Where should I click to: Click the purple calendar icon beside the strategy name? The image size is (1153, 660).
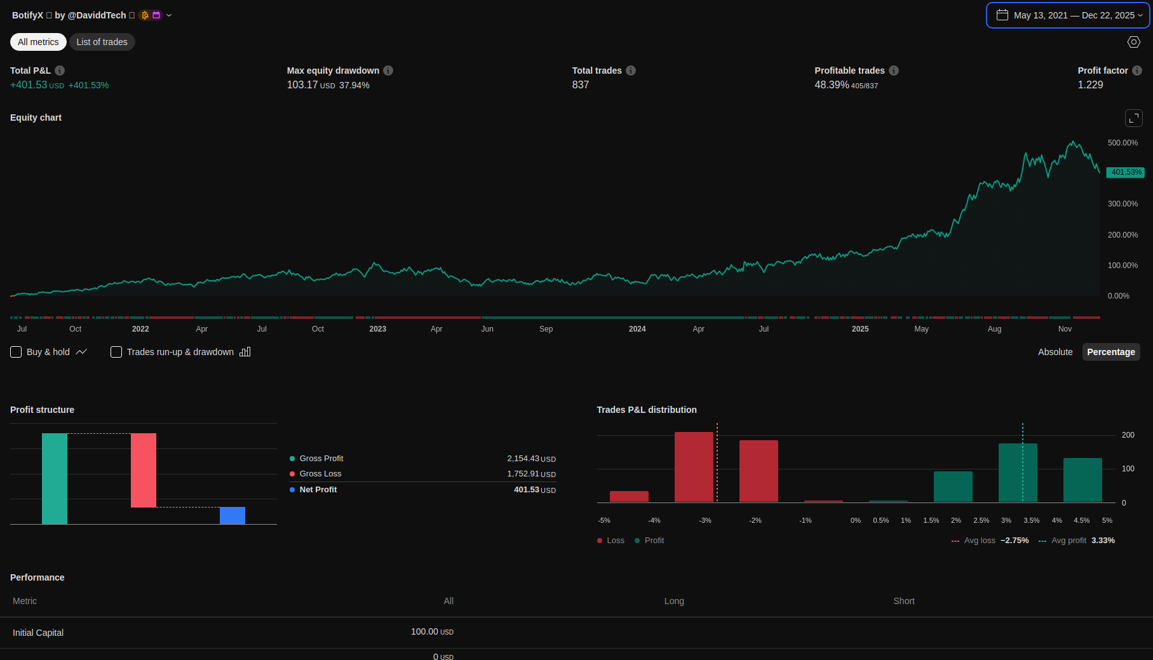point(156,15)
